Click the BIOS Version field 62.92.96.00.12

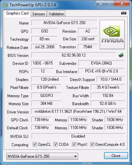tap(74, 55)
